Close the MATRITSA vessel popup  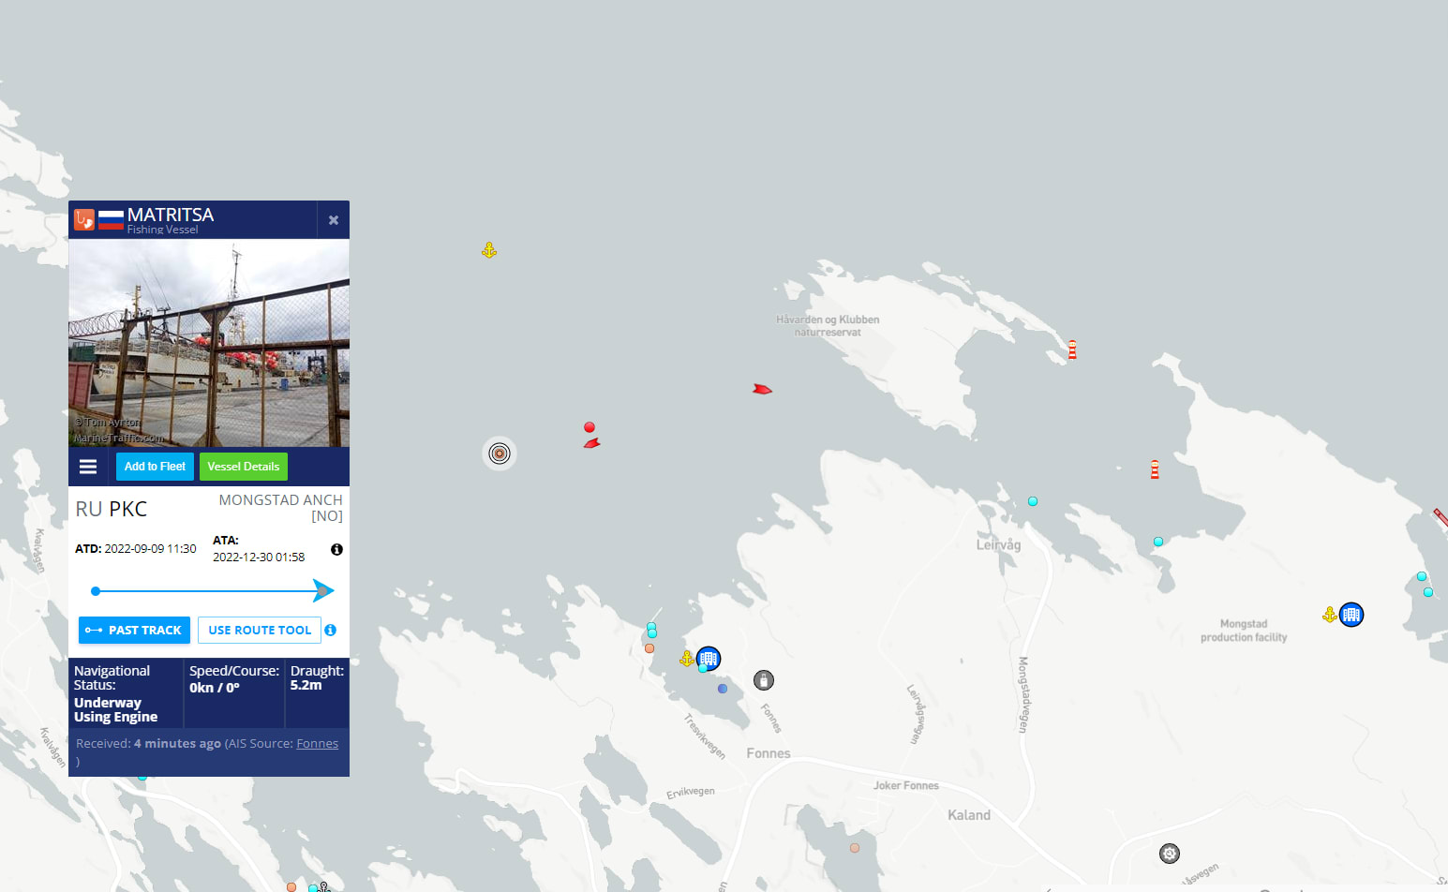tap(334, 220)
